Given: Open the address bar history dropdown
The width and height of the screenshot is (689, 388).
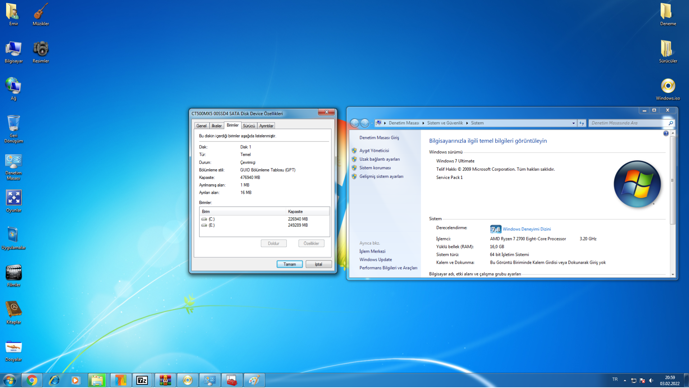Looking at the screenshot, I should coord(573,123).
